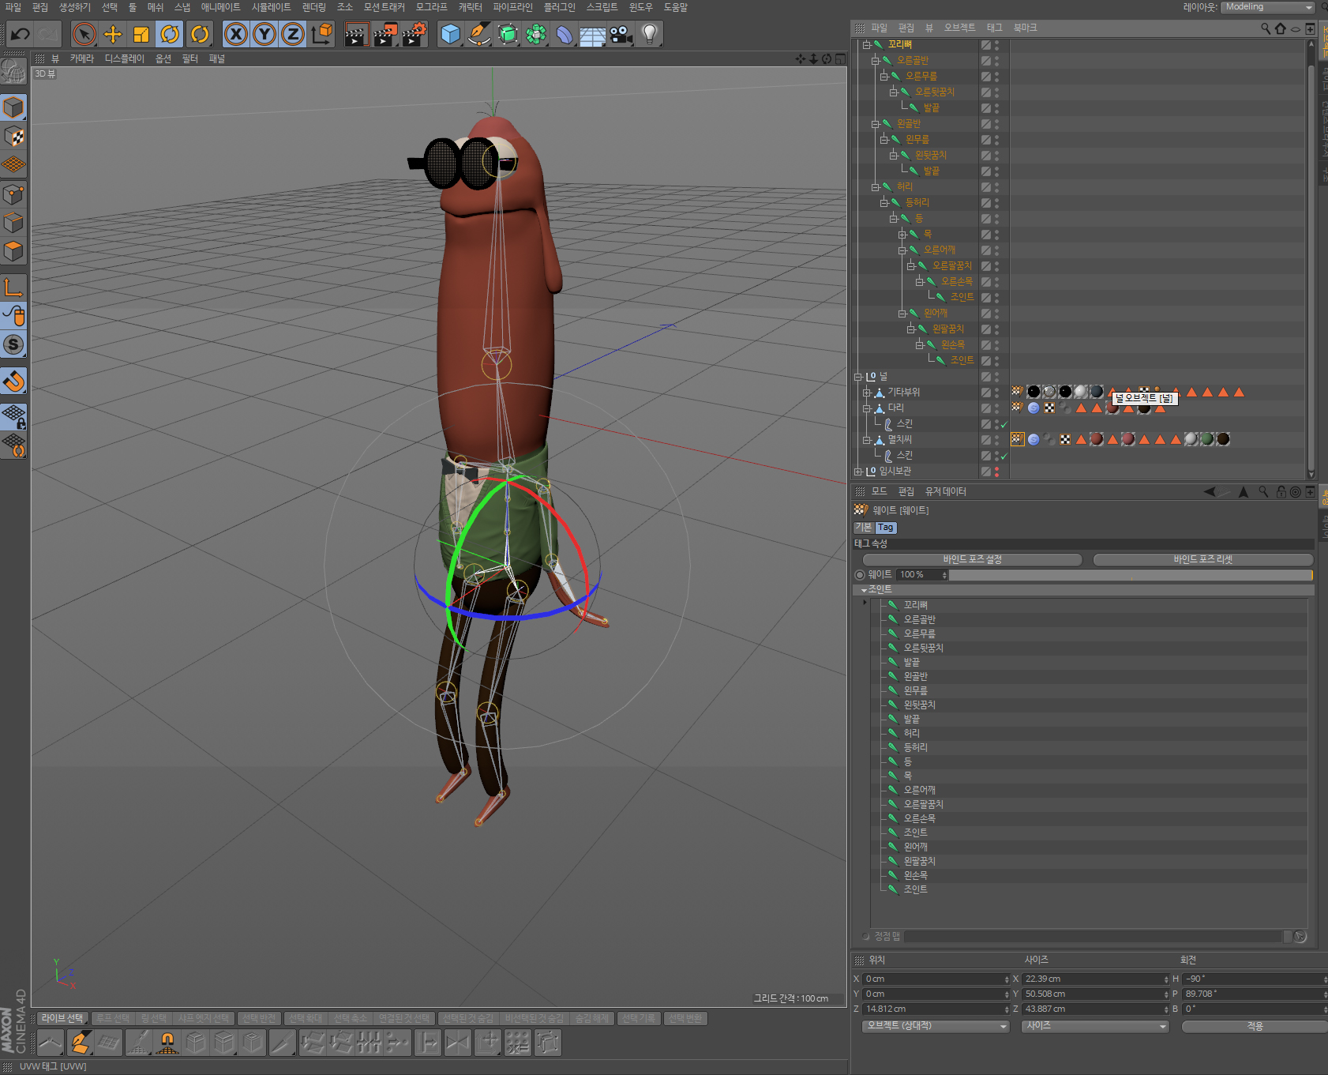Toggle the Y axis lock
1328x1075 pixels.
click(x=264, y=34)
